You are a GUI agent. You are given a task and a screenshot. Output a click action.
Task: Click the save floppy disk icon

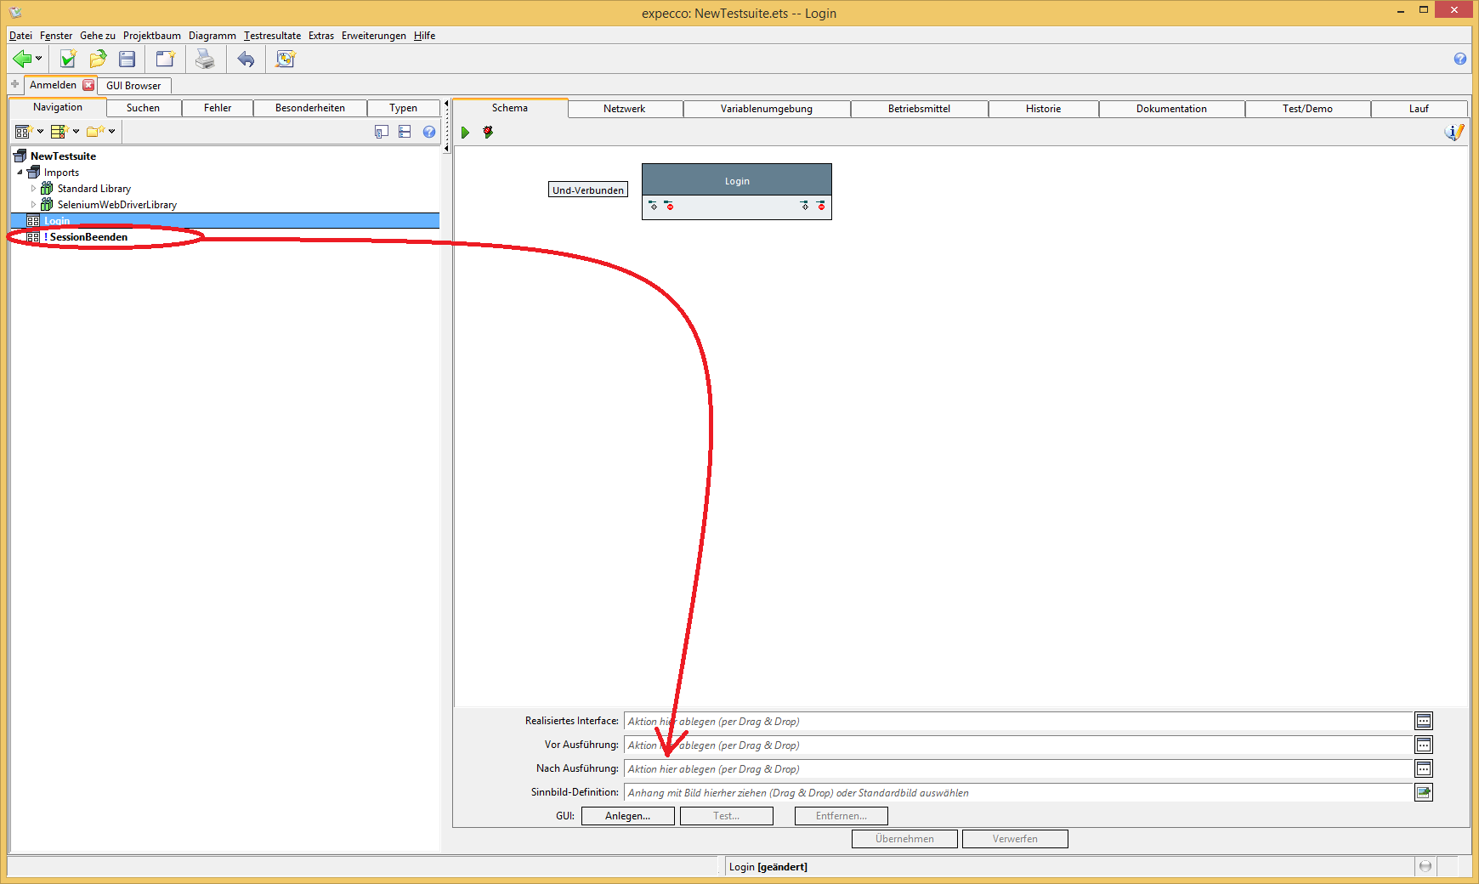tap(127, 59)
